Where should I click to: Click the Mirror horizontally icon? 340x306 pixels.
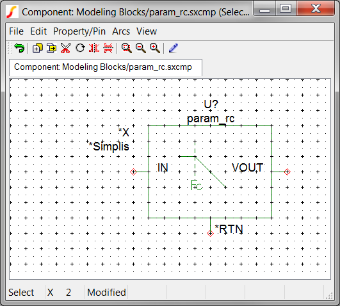coord(94,48)
